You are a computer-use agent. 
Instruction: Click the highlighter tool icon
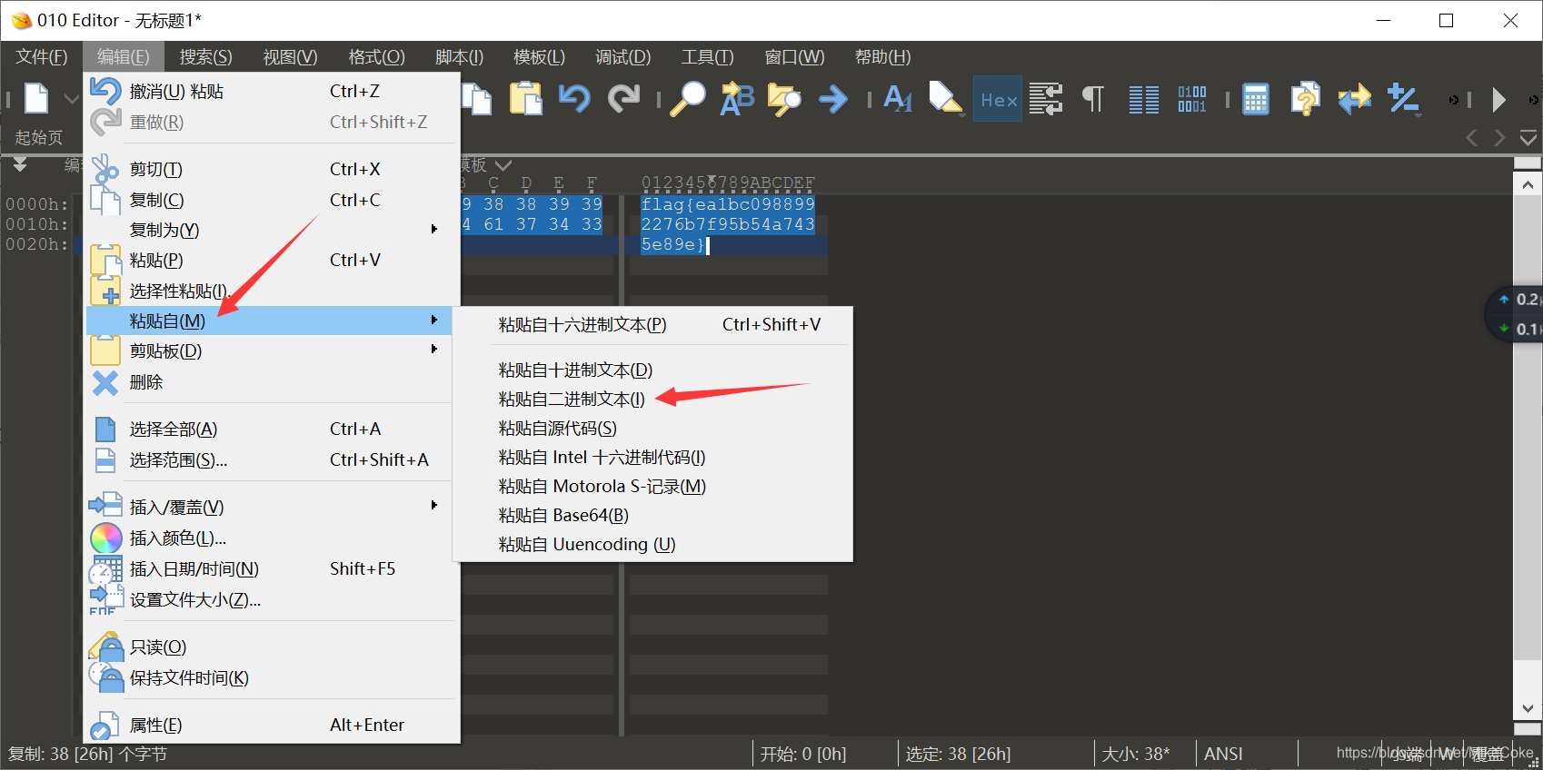coord(946,98)
